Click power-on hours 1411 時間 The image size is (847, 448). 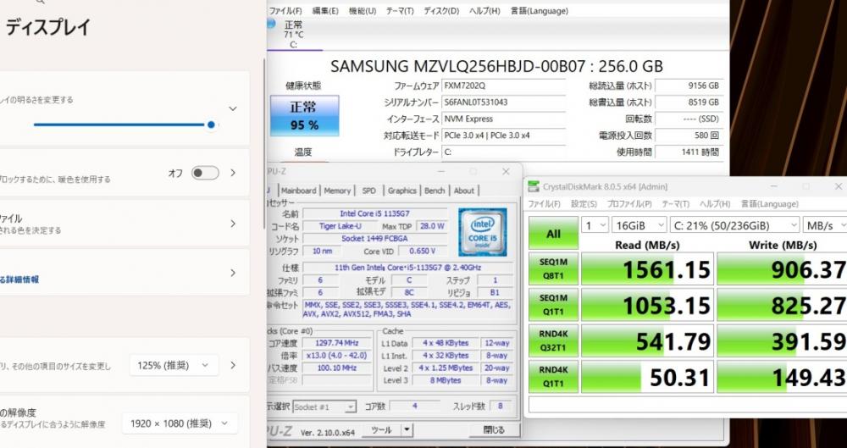689,152
